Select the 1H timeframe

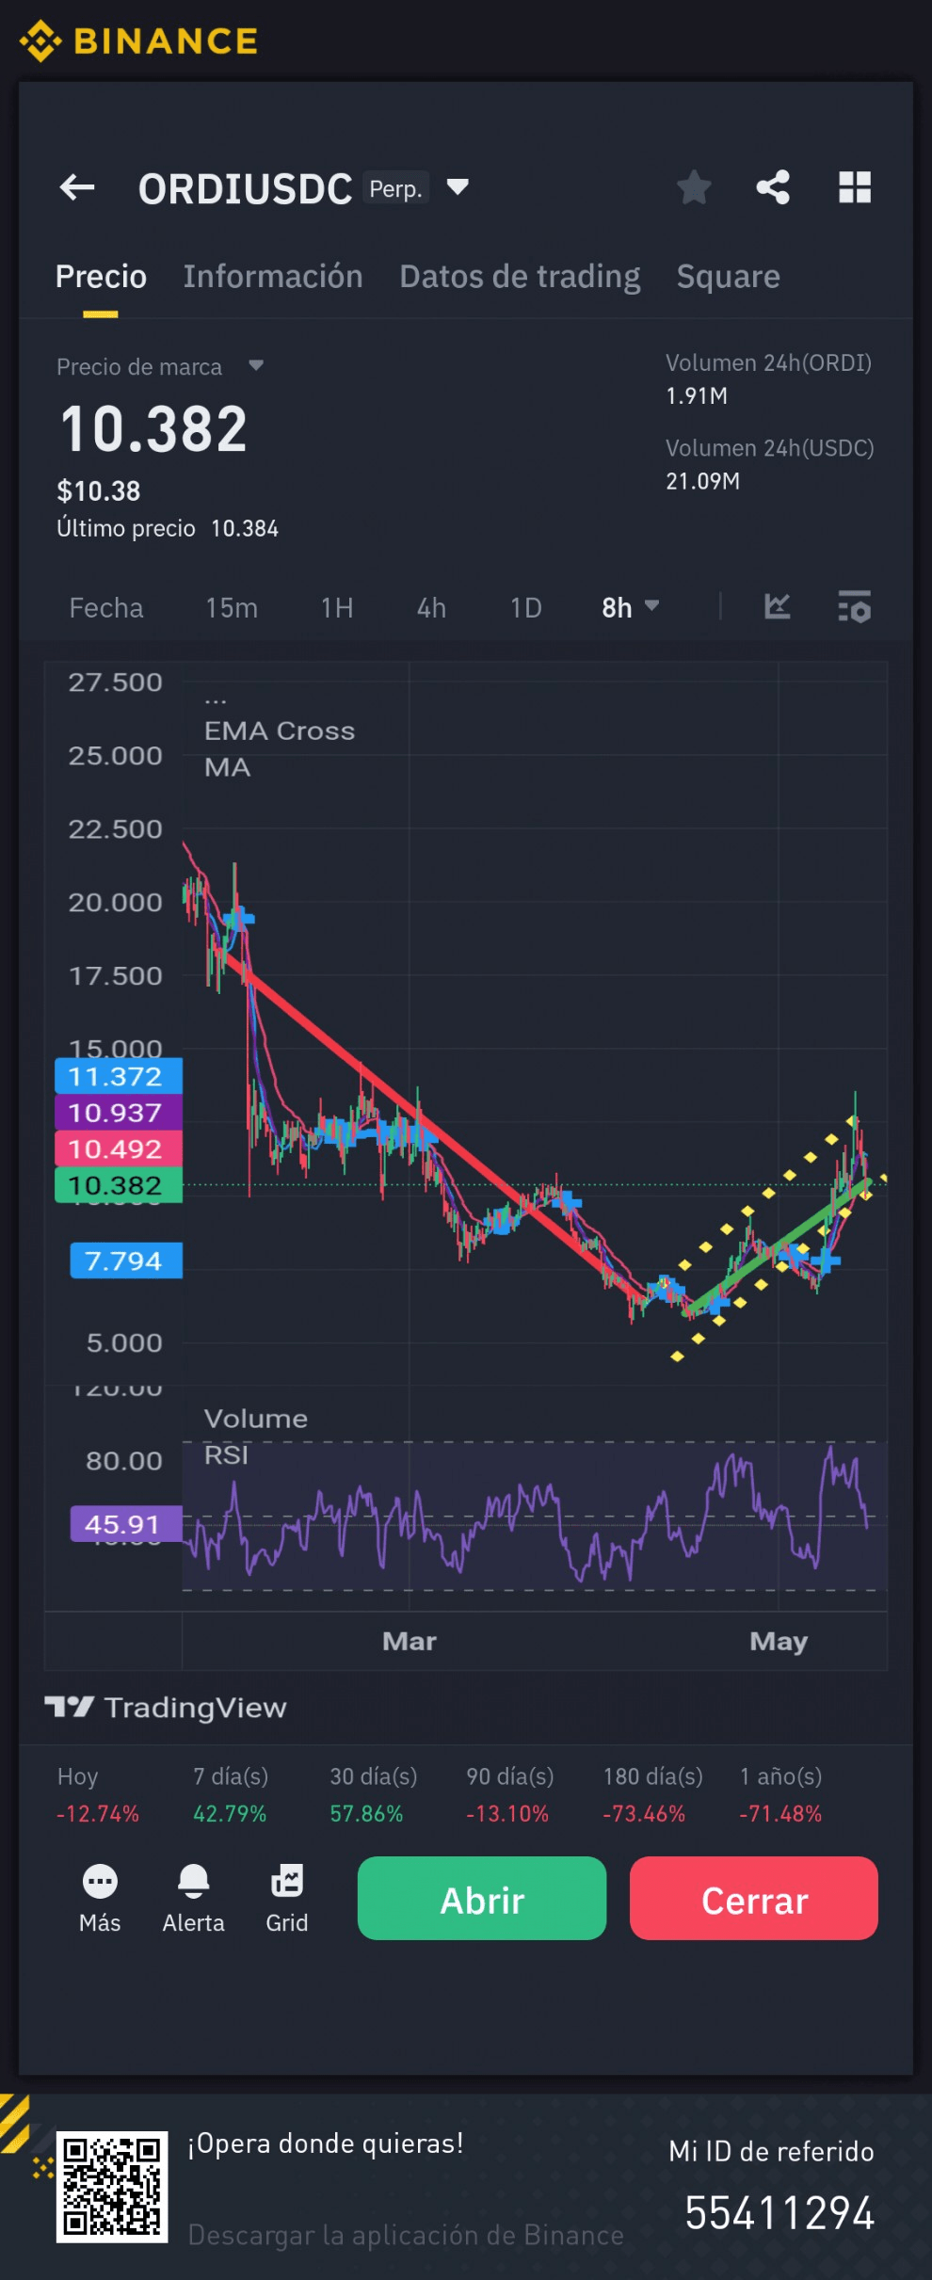click(x=337, y=608)
